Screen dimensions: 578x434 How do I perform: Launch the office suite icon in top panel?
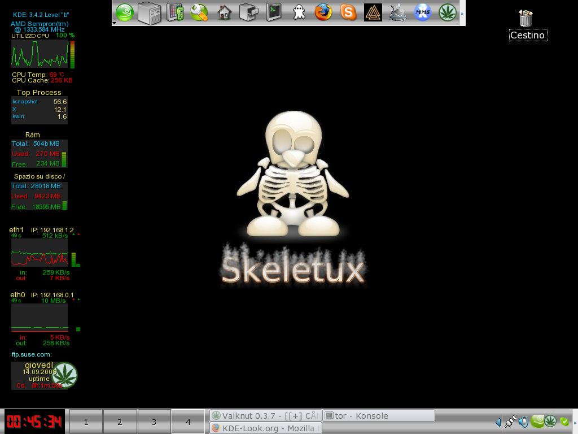click(x=175, y=12)
